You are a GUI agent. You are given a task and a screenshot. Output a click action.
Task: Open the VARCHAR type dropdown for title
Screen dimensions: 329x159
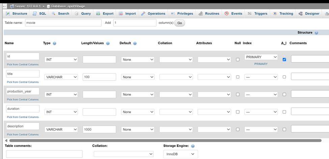pyautogui.click(x=61, y=77)
